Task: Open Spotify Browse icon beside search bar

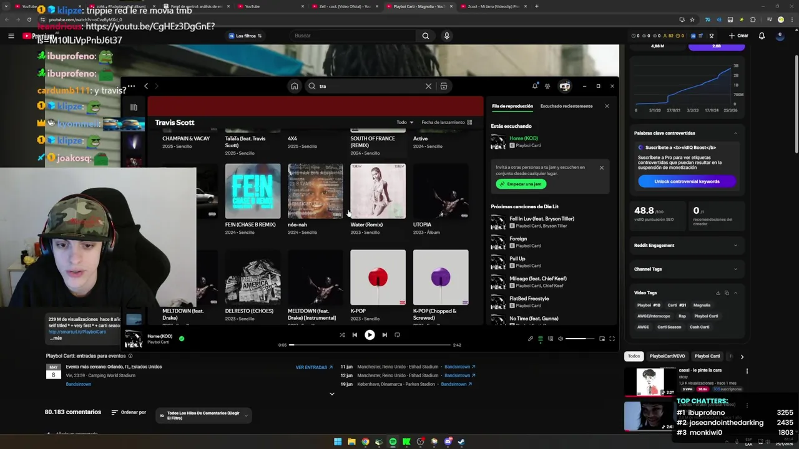Action: coord(444,86)
